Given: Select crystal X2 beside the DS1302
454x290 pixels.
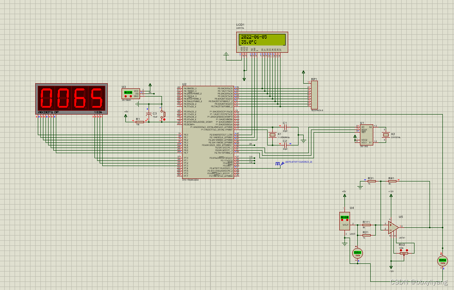Looking at the screenshot, I should 386,135.
